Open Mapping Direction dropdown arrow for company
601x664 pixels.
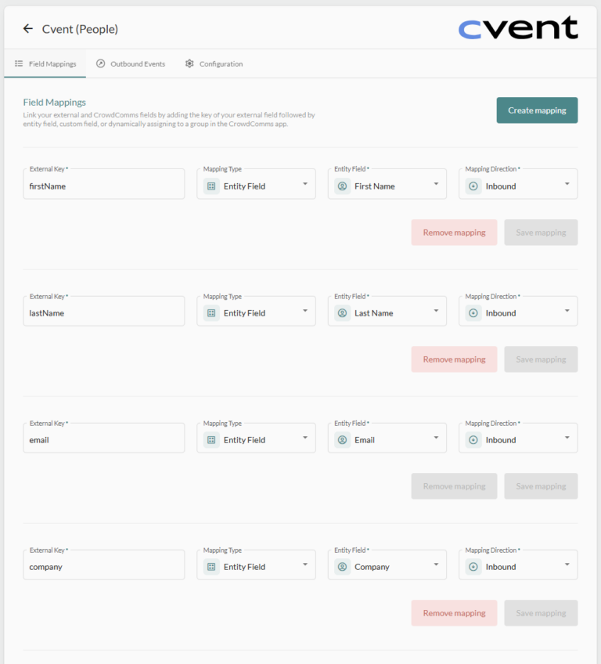(x=567, y=565)
